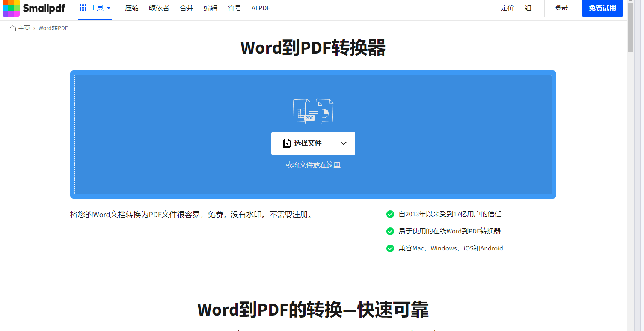Viewport: 644px width, 331px height.
Task: Click the text 兼容Mac、Windows、iOS和Android
Action: point(451,248)
